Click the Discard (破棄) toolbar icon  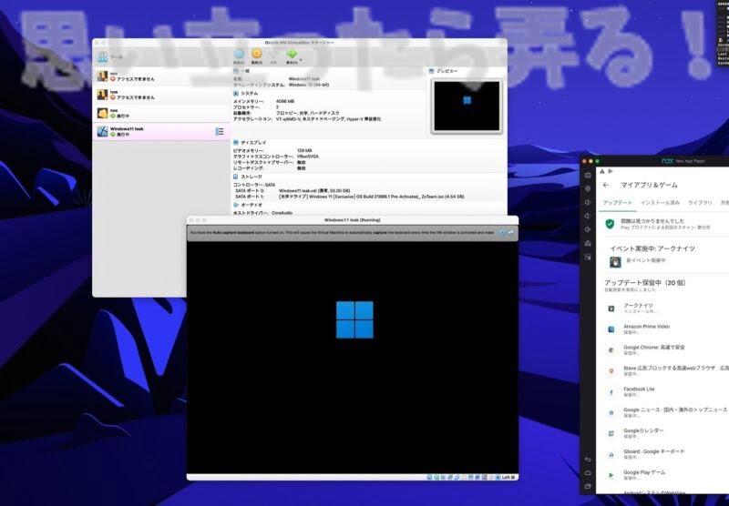tap(273, 55)
